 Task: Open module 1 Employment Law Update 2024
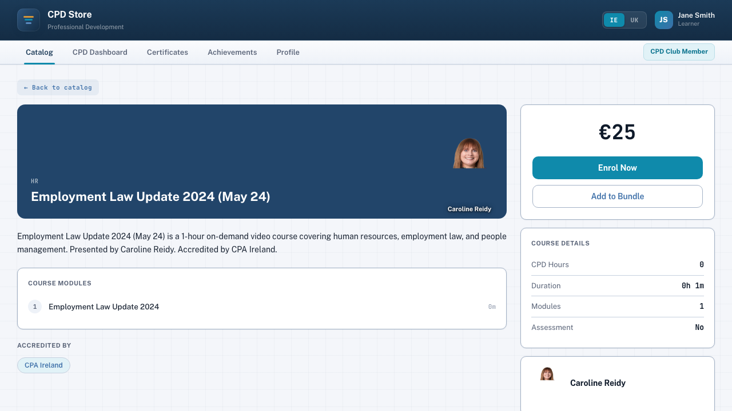click(x=262, y=307)
